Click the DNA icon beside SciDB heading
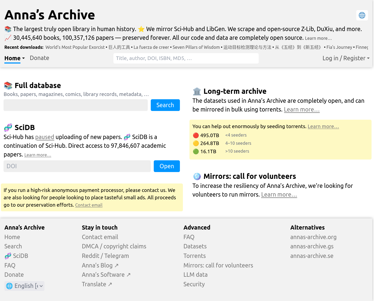Image resolution: width=374 pixels, height=301 pixels. (8, 128)
